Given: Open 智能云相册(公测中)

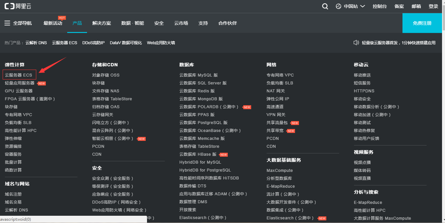Looking at the screenshot, I should (113, 139).
